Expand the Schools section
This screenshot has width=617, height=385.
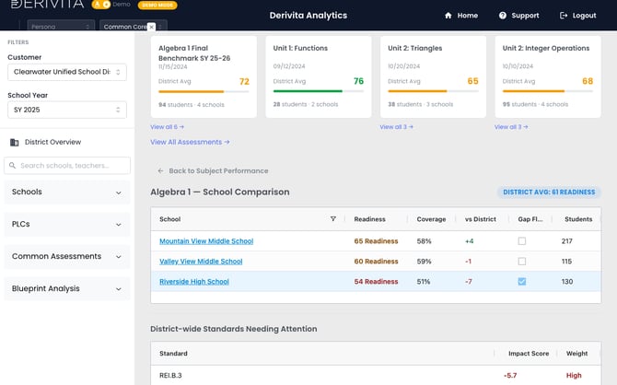[67, 192]
